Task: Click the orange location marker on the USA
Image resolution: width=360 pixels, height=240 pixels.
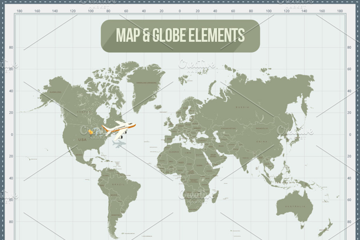Action: (90, 132)
